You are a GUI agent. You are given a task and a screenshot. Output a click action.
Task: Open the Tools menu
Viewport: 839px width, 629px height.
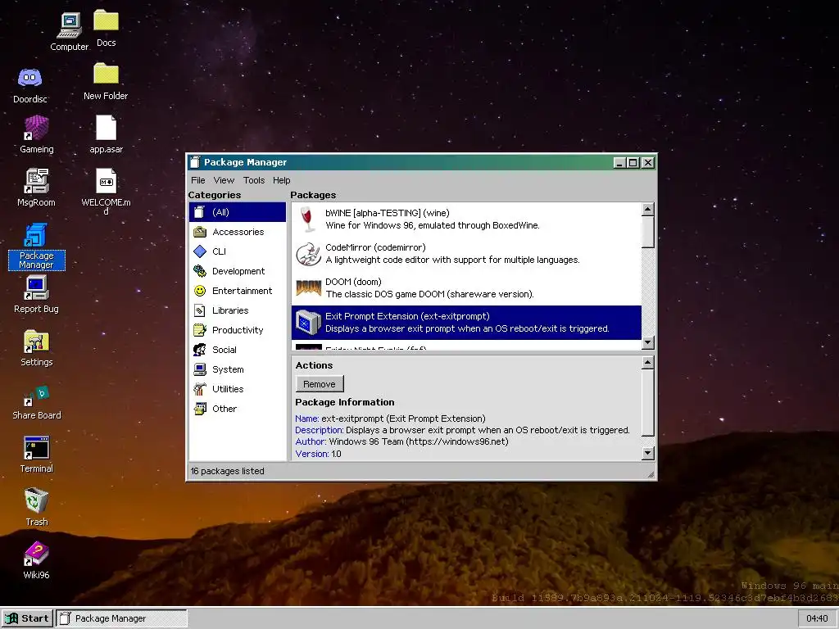pos(254,180)
